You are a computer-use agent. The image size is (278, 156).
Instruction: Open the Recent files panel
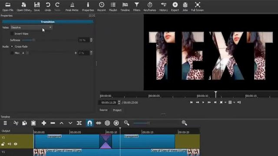click(x=102, y=7)
